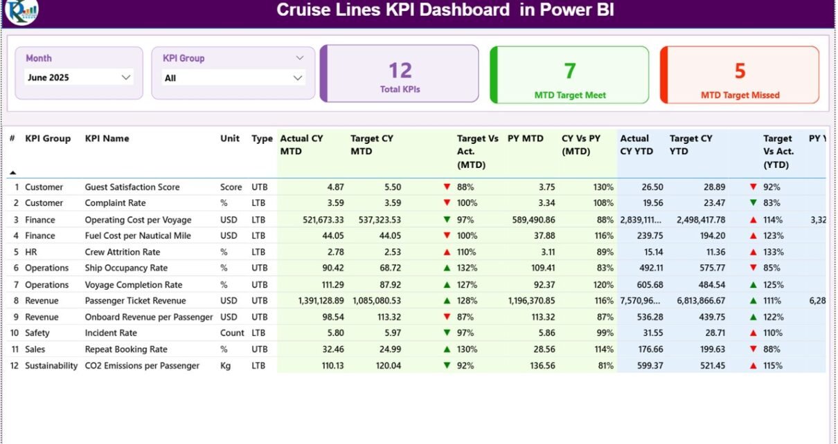838x444 pixels.
Task: Click the green down arrow for CO2 Emissions per Passenger
Action: (447, 366)
